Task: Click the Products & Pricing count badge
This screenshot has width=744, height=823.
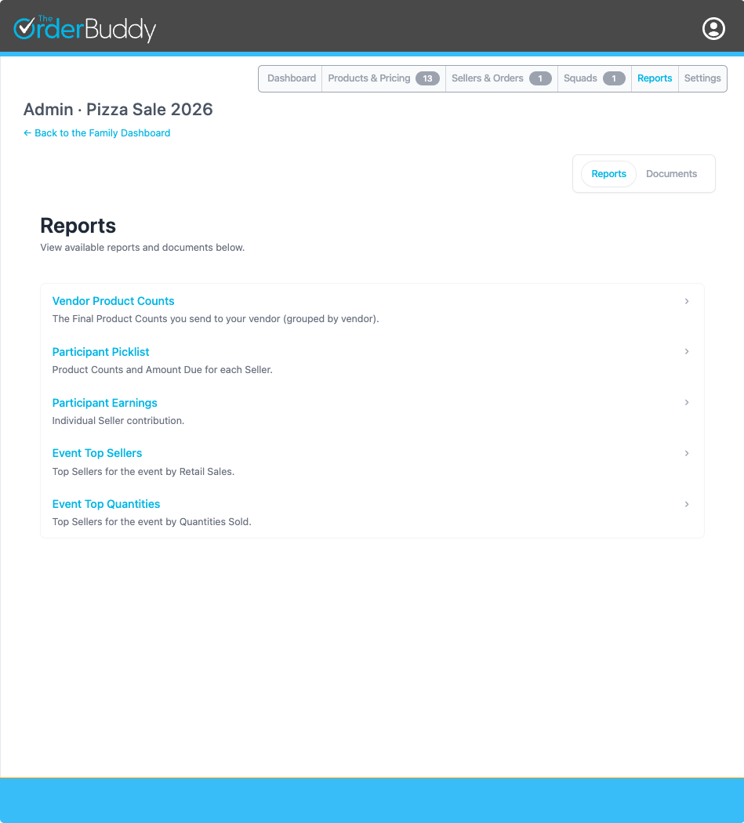Action: coord(426,78)
